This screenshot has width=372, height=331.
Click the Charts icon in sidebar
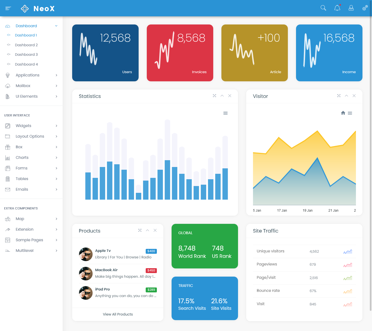click(8, 158)
